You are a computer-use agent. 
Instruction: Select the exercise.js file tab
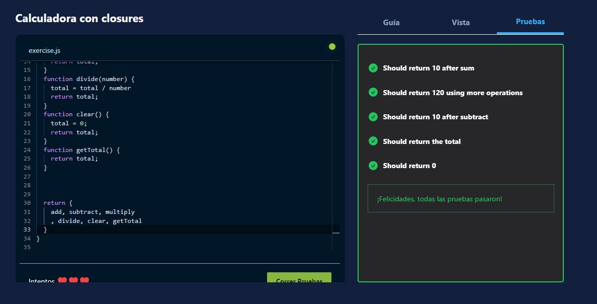44,51
